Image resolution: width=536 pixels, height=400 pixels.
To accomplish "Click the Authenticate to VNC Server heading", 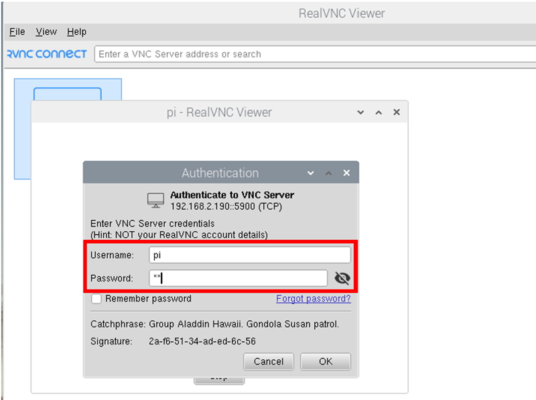I will pos(232,195).
